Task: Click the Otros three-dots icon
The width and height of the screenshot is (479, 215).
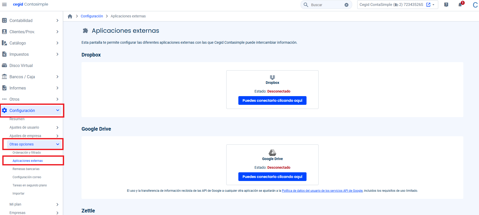Action: click(x=4, y=99)
